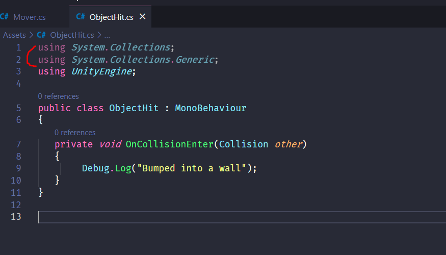Click line number 7 in the gutter
Image resolution: width=446 pixels, height=255 pixels.
(x=18, y=144)
